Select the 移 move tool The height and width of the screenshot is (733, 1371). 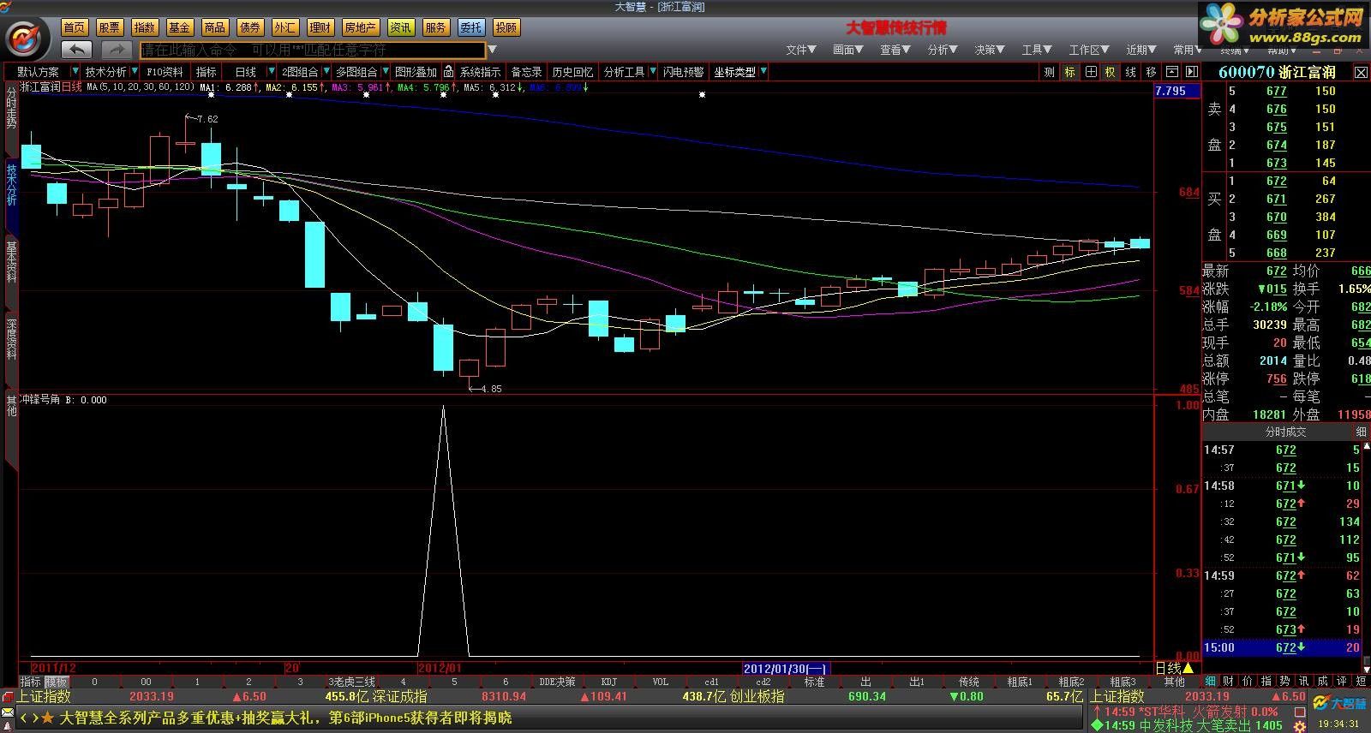[1151, 72]
